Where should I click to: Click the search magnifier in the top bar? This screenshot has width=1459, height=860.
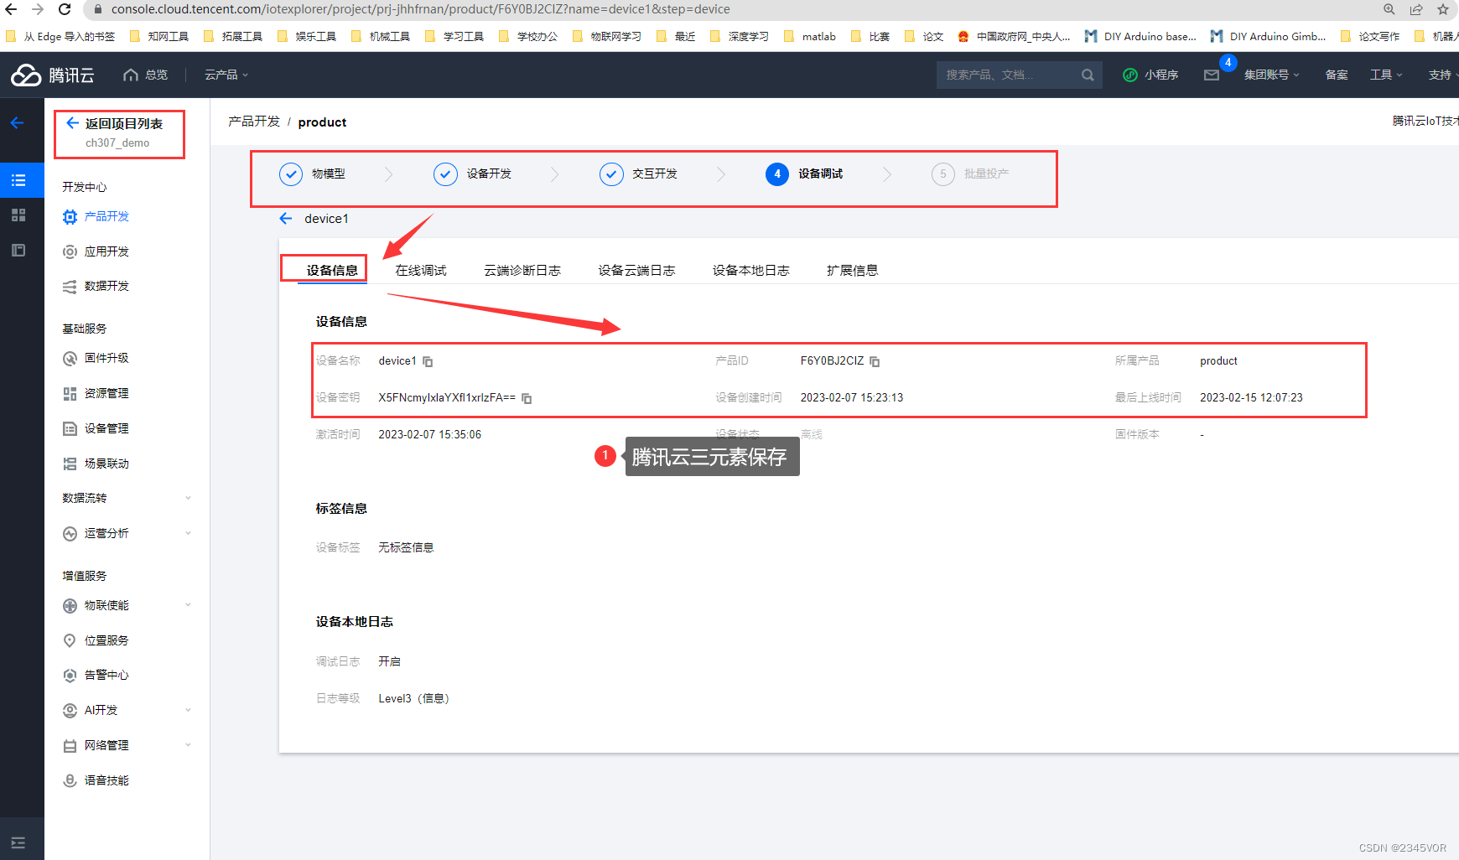pos(1088,75)
